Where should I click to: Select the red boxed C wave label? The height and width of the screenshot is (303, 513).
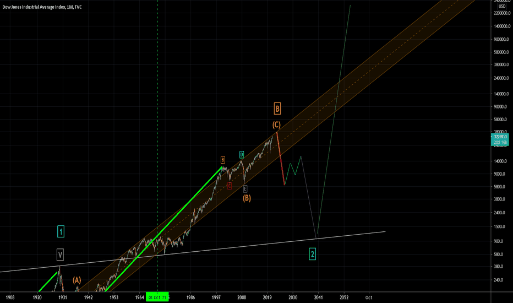click(230, 186)
